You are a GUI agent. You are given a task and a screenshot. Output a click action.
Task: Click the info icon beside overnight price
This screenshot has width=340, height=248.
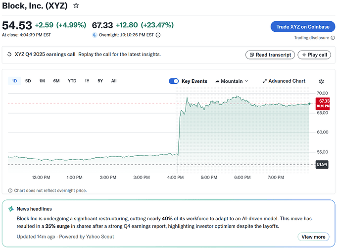(x=158, y=35)
